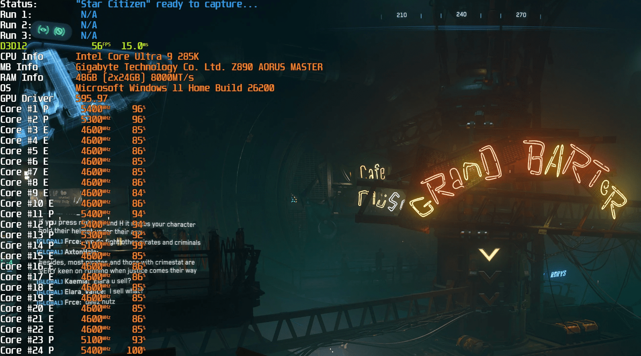Click the Core #23 P 5100MHz frequency
Viewport: 641px width, 356px height.
(x=96, y=340)
